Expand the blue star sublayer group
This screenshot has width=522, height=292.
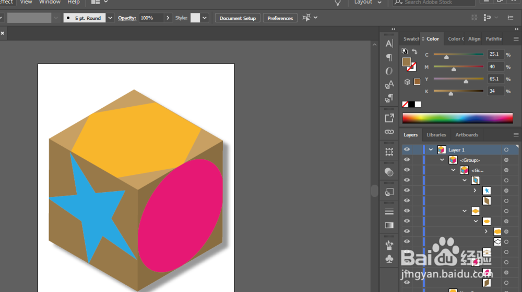474,191
